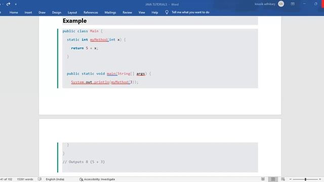Switch to Print Layout view
The width and height of the screenshot is (324, 182).
(273, 179)
